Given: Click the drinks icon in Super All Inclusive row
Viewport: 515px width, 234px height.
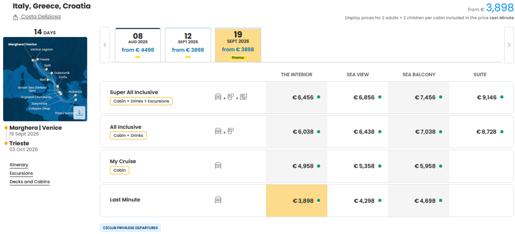Looking at the screenshot, I should (x=231, y=97).
